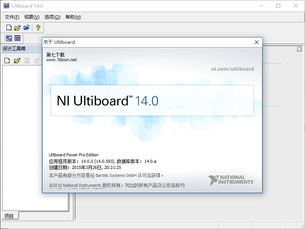Image resolution: width=305 pixels, height=229 pixels.
Task: Minimize the Ultiboard 14.0 window
Action: click(261, 6)
